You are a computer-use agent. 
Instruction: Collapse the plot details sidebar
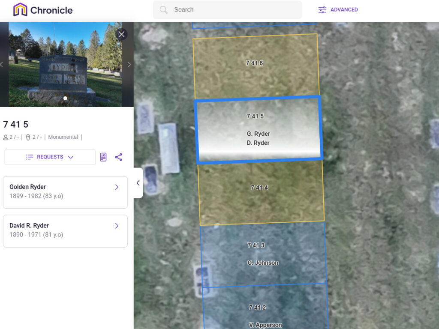[x=138, y=183]
